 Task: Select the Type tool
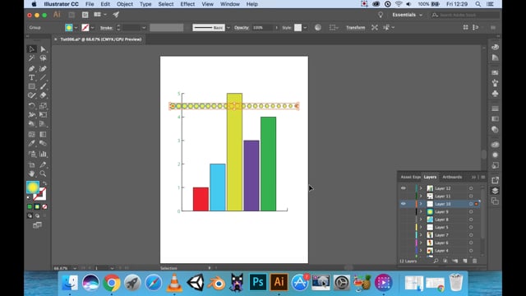pyautogui.click(x=31, y=77)
